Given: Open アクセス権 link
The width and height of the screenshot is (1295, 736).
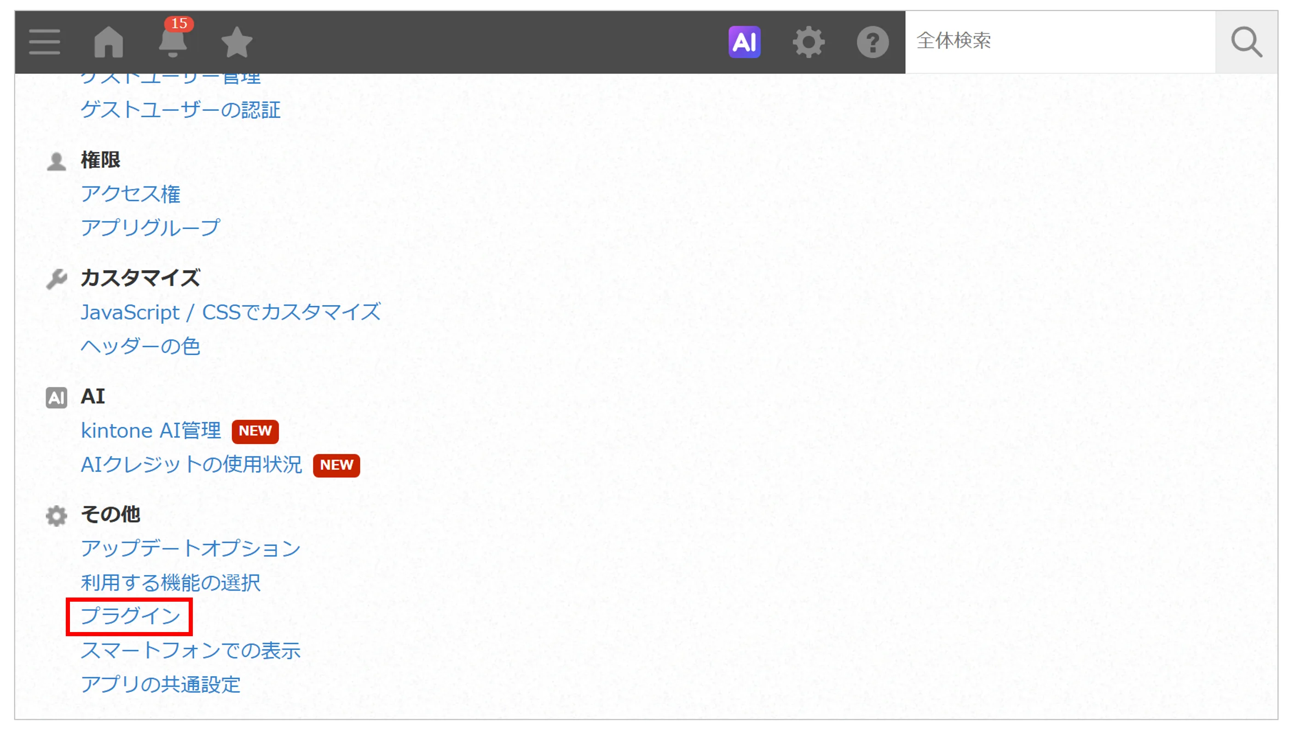Looking at the screenshot, I should [130, 194].
